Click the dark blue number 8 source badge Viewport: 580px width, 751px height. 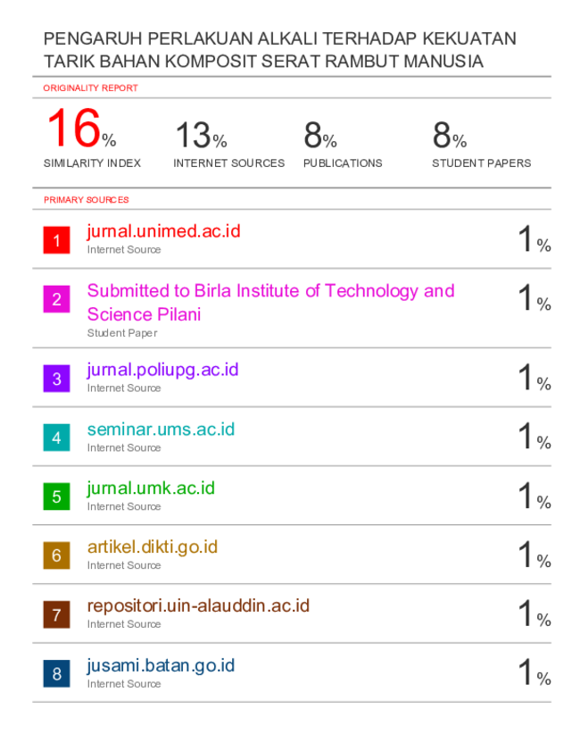point(56,673)
